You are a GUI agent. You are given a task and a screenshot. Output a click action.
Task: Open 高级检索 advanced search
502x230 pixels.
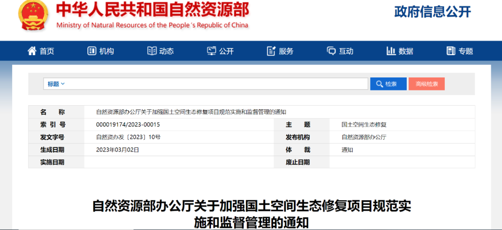coord(426,84)
